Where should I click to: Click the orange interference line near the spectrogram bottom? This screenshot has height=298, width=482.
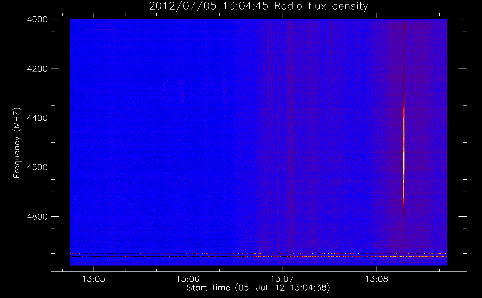pyautogui.click(x=259, y=256)
